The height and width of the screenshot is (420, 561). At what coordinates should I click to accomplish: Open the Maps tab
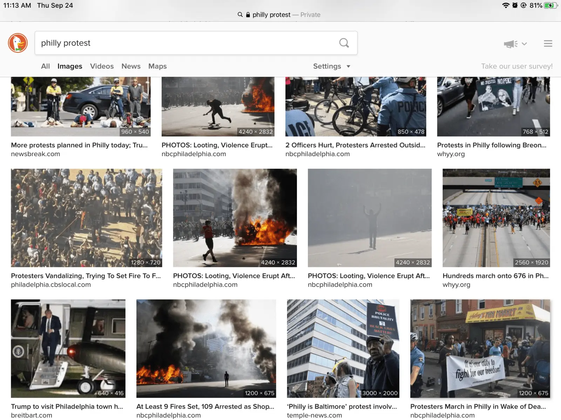click(157, 66)
